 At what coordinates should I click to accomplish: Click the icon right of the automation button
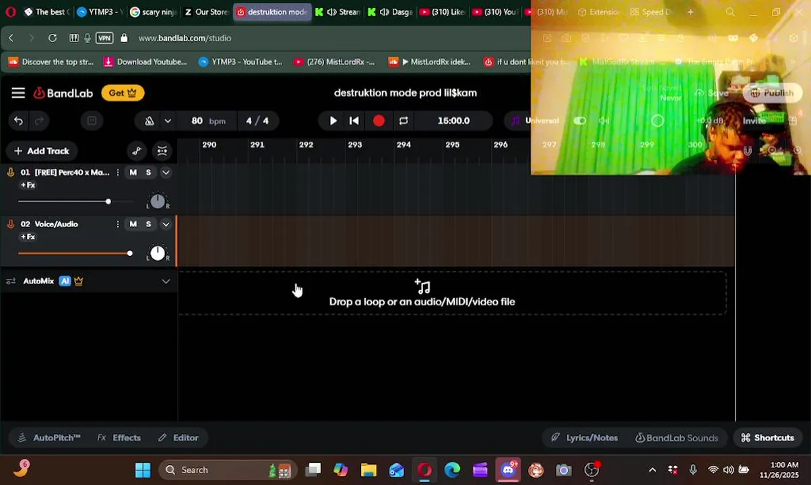click(162, 151)
